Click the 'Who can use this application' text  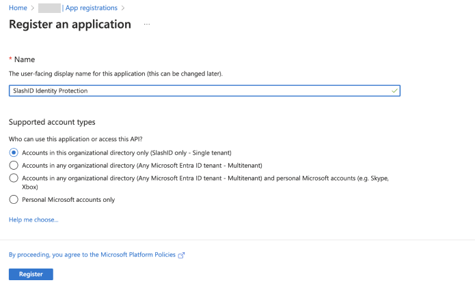[x=75, y=139]
